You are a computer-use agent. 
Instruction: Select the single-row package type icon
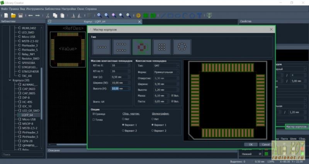(101, 47)
